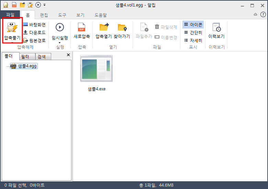Select the 홈 ribbon tab
The image size is (268, 189).
28,15
